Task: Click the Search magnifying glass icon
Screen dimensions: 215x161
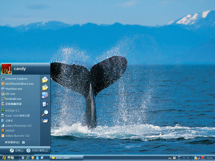Action: [x=45, y=113]
